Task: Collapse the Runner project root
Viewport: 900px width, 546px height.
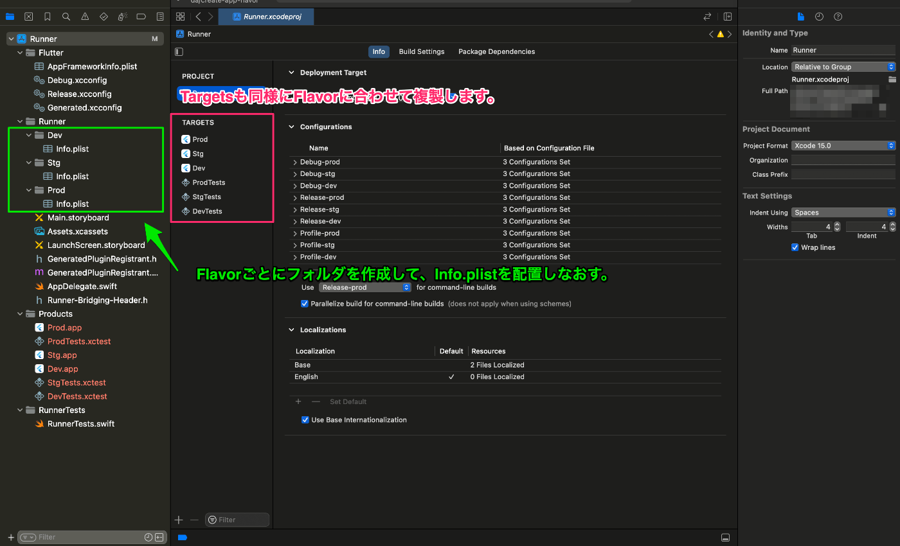Action: (11, 39)
